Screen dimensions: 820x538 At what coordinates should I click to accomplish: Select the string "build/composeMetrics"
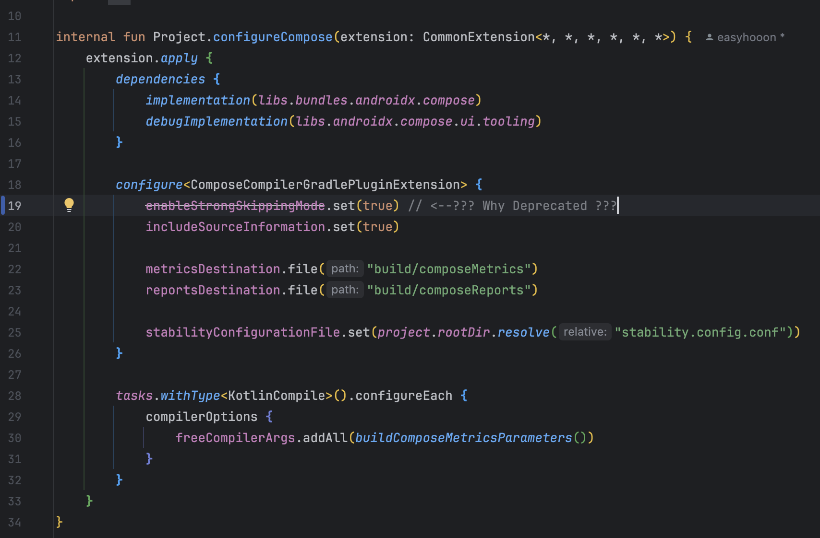[x=449, y=269]
